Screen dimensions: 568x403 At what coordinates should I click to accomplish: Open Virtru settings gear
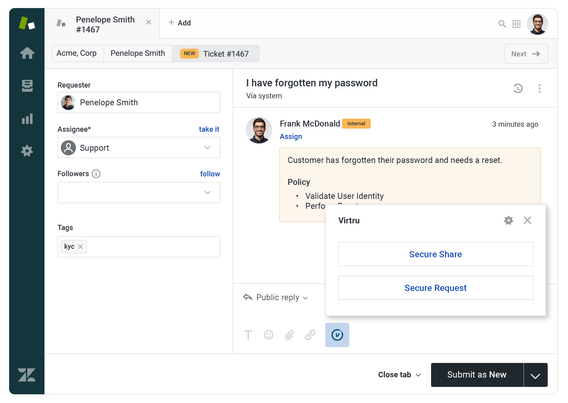pyautogui.click(x=508, y=220)
